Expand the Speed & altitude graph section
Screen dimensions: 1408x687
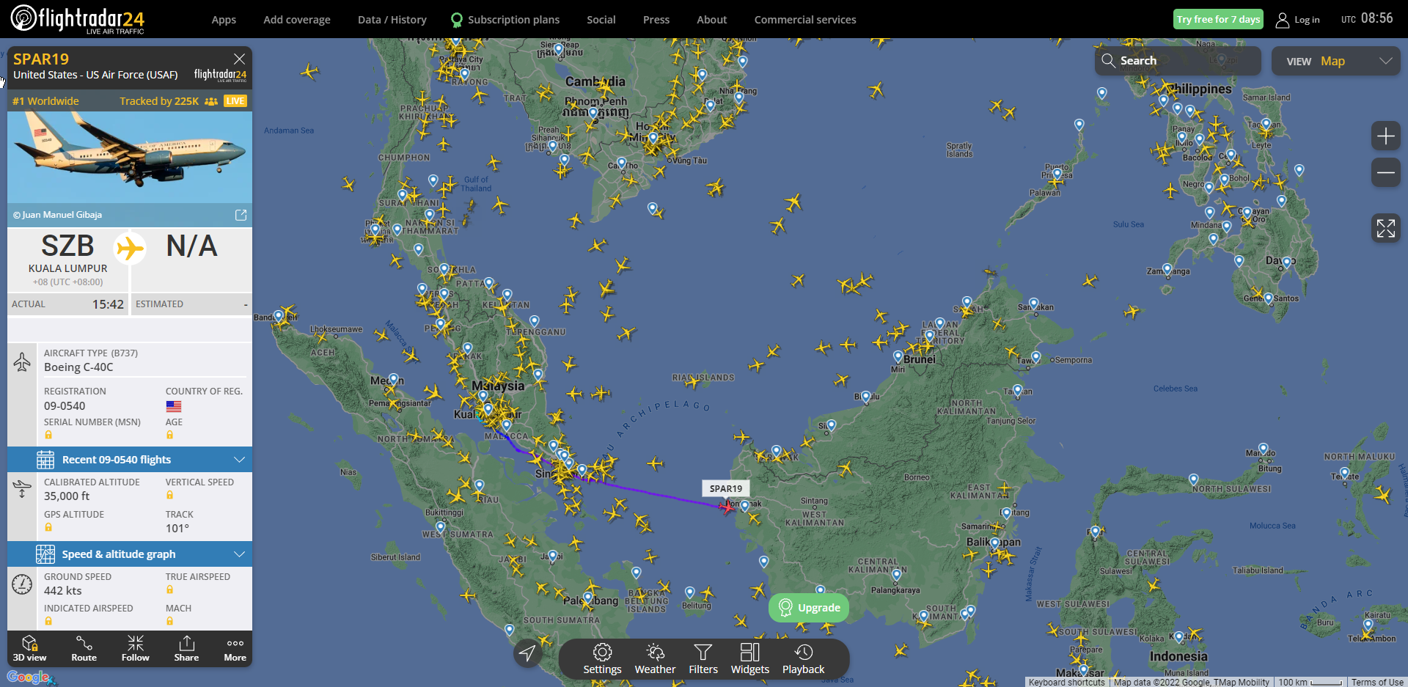click(x=130, y=554)
